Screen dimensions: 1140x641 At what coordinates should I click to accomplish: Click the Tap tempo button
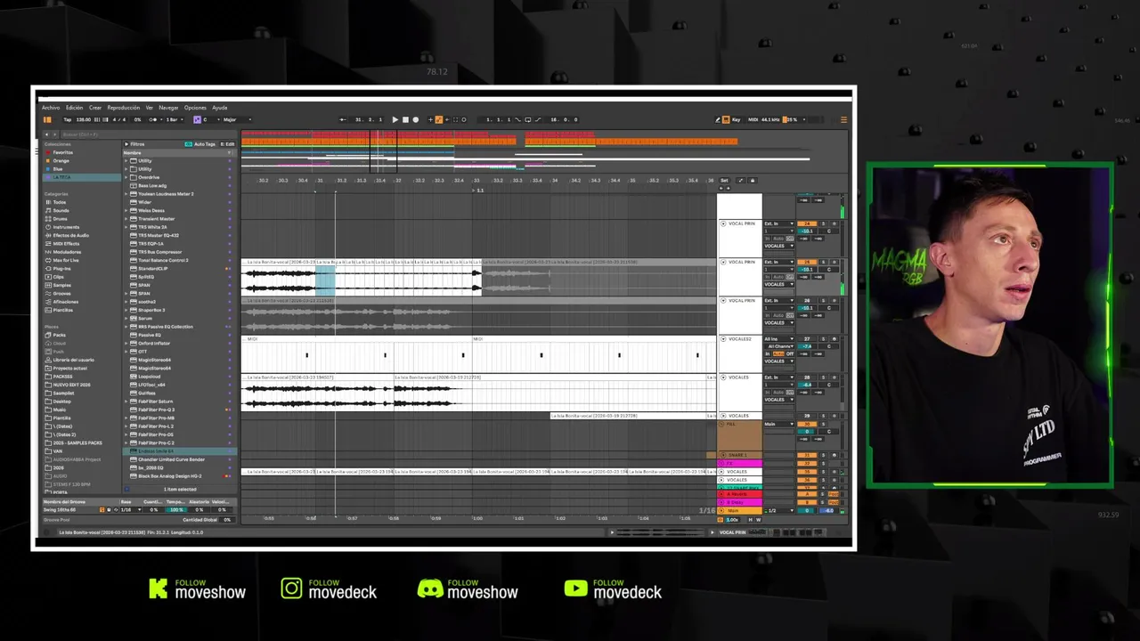click(67, 119)
